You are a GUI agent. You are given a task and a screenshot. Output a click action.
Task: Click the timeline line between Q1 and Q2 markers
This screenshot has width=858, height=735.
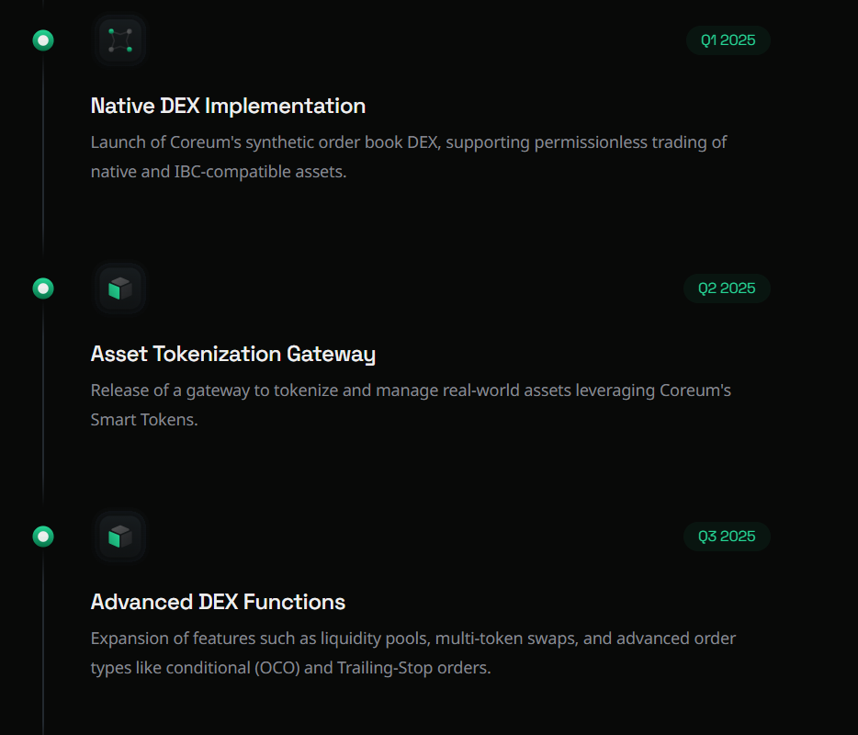(x=43, y=165)
